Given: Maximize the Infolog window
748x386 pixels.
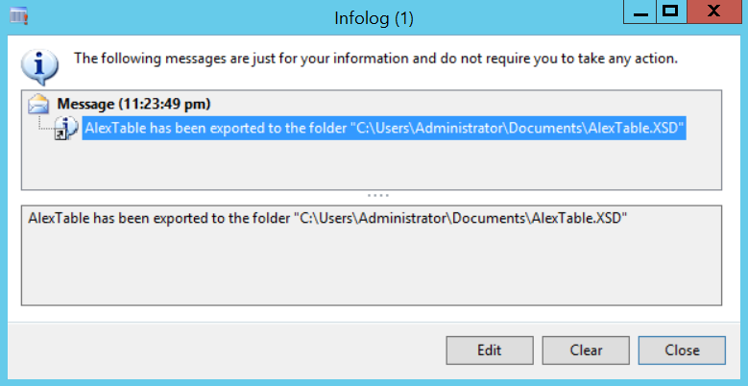Looking at the screenshot, I should 671,12.
